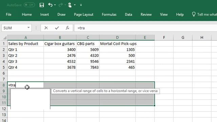Switch to the Help tab
The width and height of the screenshot is (217, 122).
[180, 14]
